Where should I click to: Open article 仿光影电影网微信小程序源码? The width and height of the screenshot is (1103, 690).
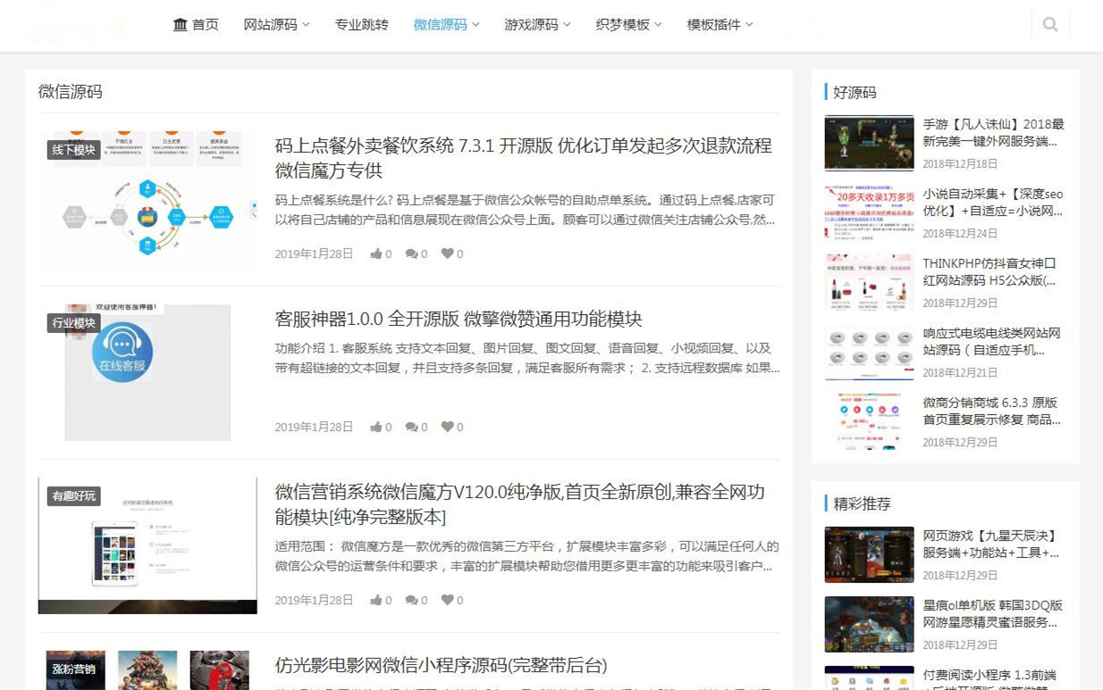click(x=442, y=665)
